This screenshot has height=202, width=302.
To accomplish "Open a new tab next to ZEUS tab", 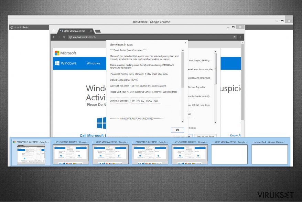I will [98, 31].
